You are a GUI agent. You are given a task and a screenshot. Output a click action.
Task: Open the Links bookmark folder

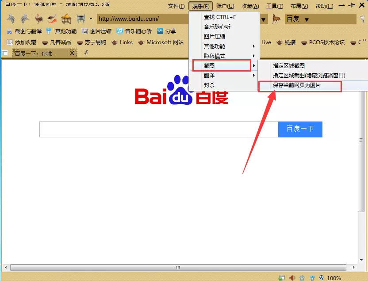point(122,42)
